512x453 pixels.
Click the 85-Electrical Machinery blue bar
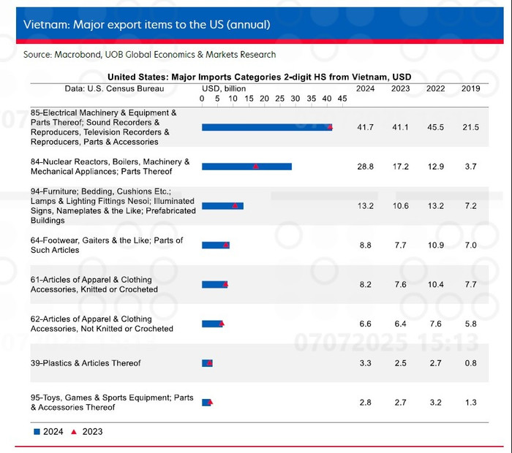267,127
